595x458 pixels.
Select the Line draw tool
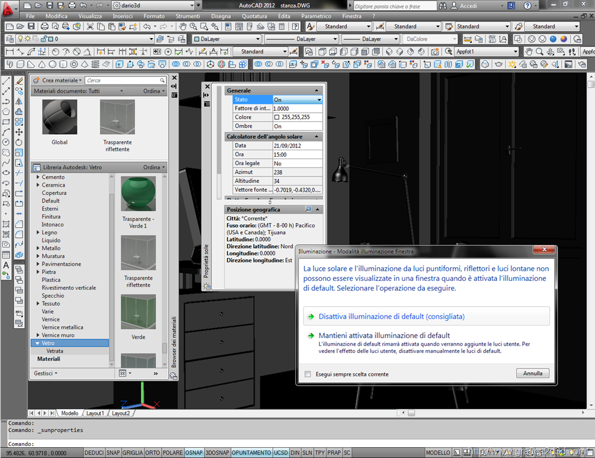pos(6,81)
